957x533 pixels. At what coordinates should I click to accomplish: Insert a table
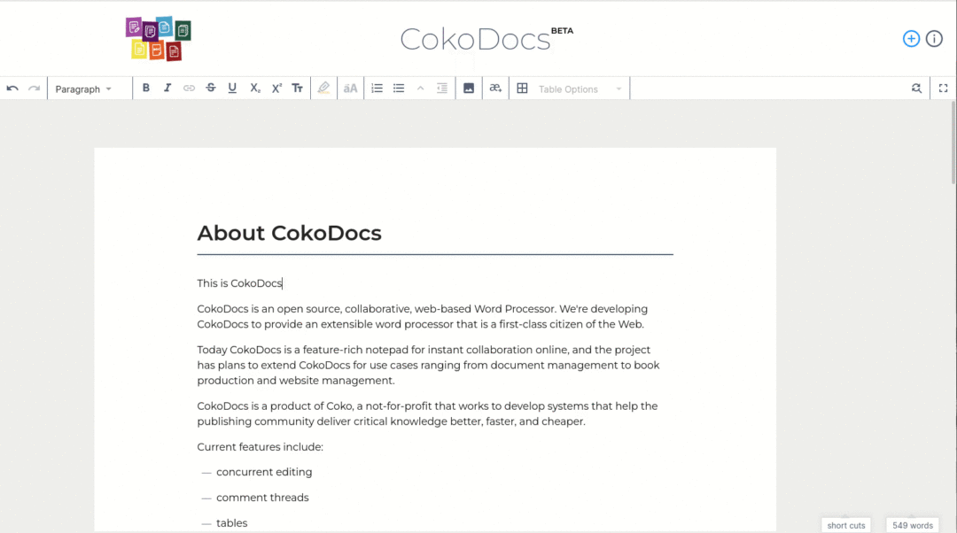pyautogui.click(x=521, y=88)
